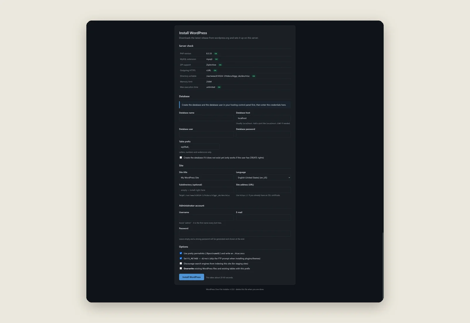The height and width of the screenshot is (323, 470).
Task: Click the unlimited max execution time value
Action: (x=211, y=87)
